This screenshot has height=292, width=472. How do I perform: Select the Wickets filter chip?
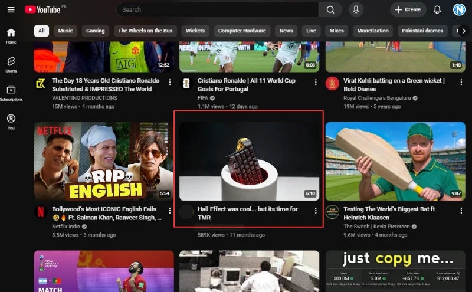click(x=195, y=31)
